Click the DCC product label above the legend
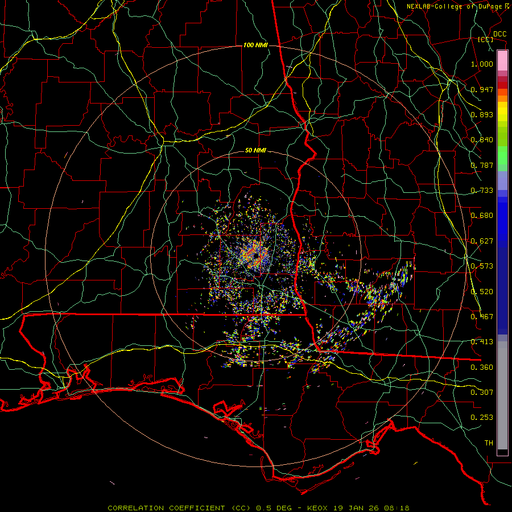The image size is (512, 512). coord(499,34)
